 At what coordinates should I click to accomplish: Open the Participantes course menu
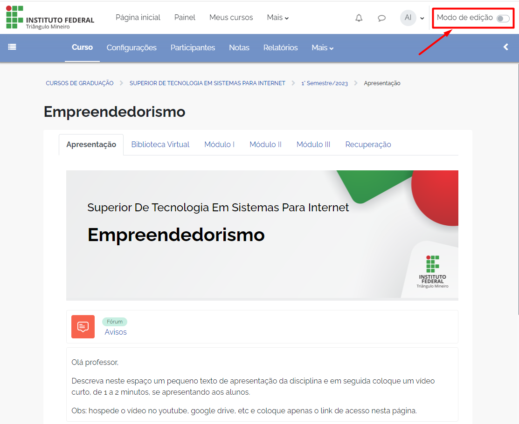click(x=193, y=48)
